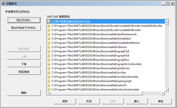177x108 pixels.
Task: Select the D:\用户目录\我的文档\MATLAB path entry
Action: point(106,21)
